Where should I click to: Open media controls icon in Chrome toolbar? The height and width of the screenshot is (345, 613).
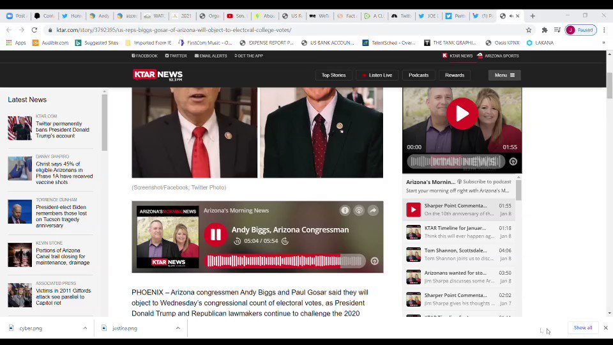click(557, 30)
